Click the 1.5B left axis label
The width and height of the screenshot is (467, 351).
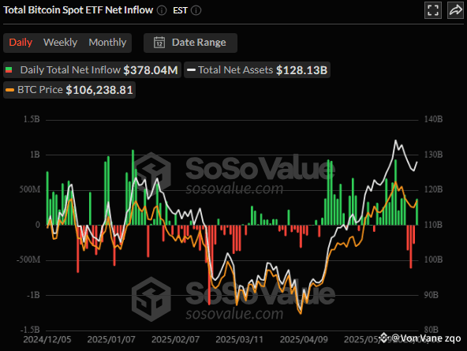(32, 119)
